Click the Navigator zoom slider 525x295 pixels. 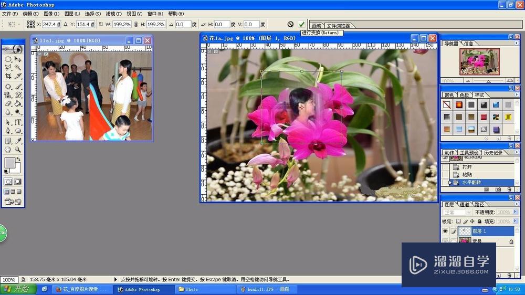(x=488, y=81)
